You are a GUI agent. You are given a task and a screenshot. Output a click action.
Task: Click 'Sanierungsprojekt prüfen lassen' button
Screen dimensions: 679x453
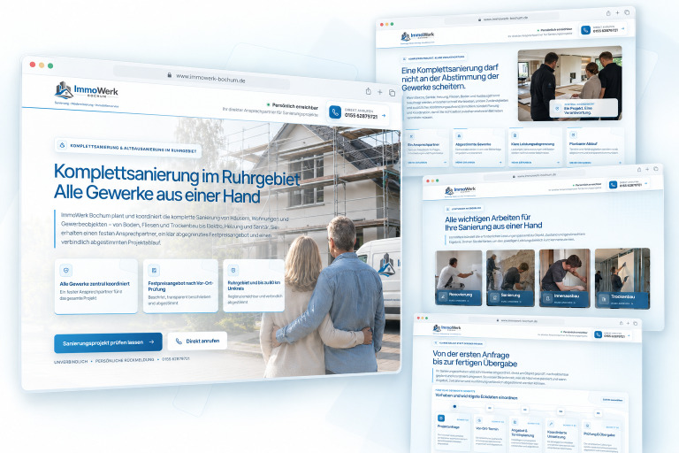[108, 342]
